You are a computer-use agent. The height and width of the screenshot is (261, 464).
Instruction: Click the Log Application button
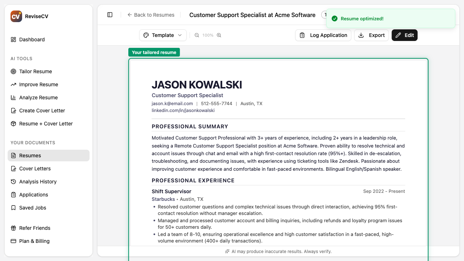click(x=323, y=35)
